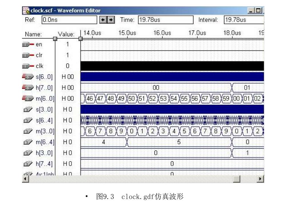Click the s[3..0] buried node icon
Viewport: 293px width, 219px height.
click(x=28, y=109)
